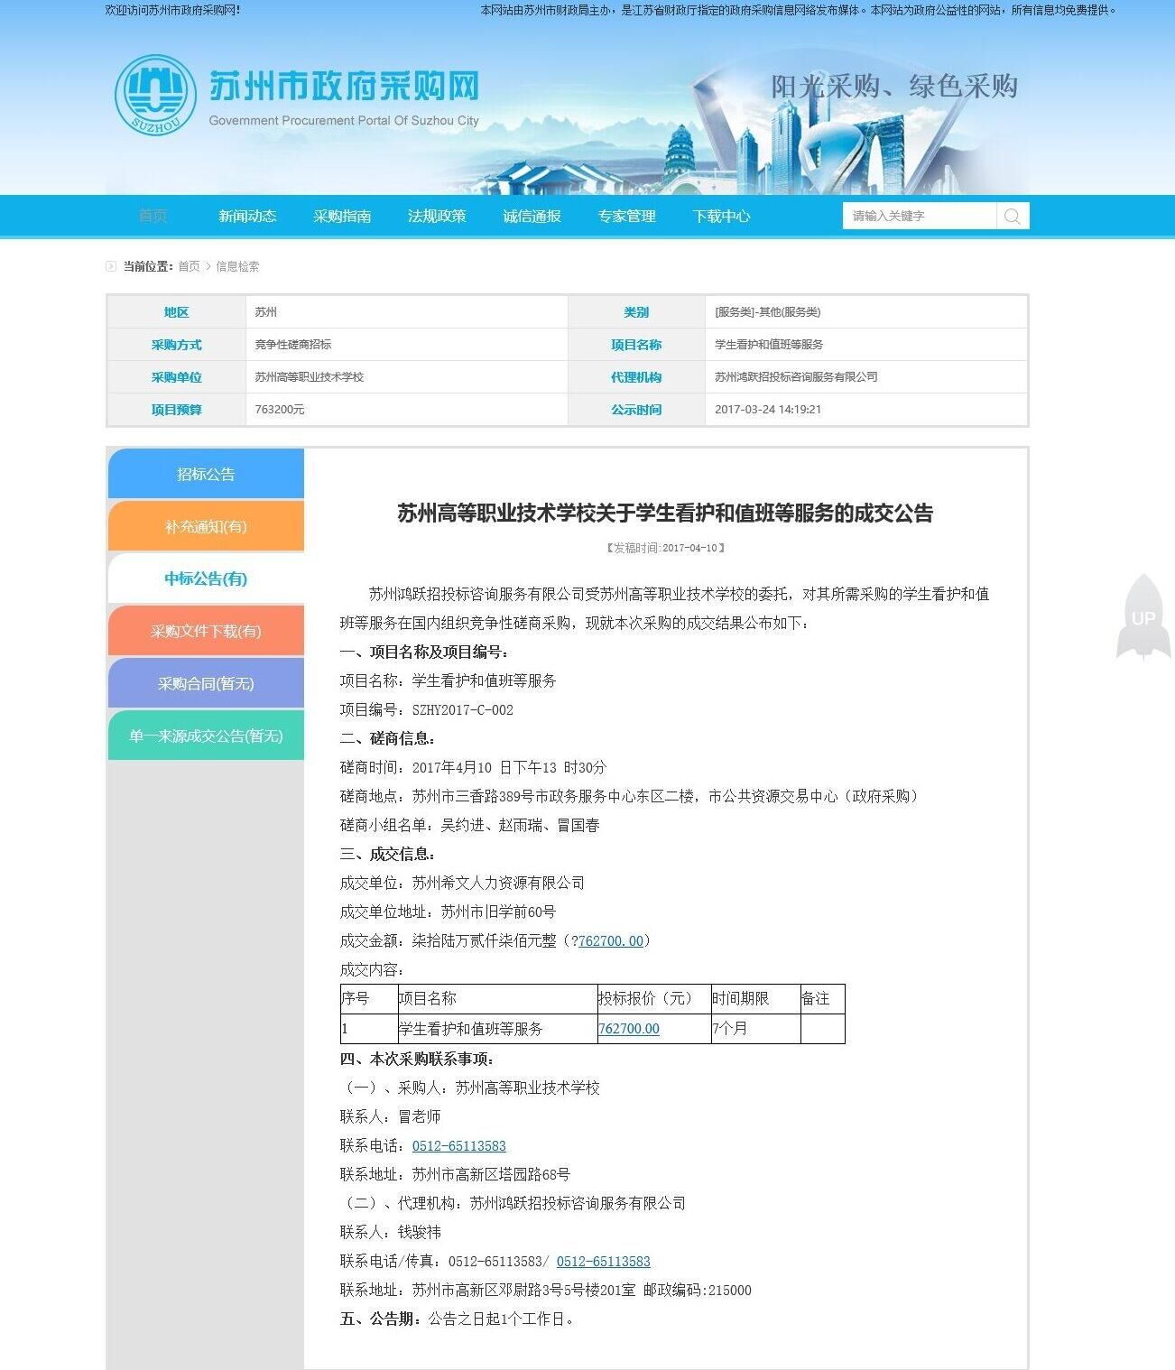Click the search magnifier icon
The height and width of the screenshot is (1370, 1175).
tap(1013, 216)
